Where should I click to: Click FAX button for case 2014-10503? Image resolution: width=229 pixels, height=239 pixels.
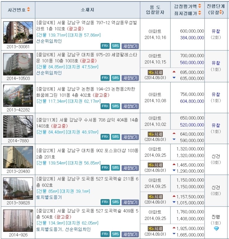[x=105, y=78]
